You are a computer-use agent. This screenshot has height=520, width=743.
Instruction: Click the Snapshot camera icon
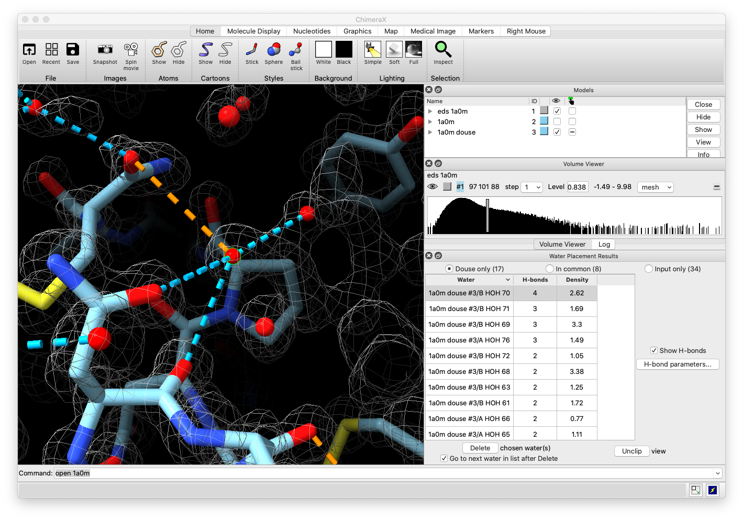pyautogui.click(x=105, y=50)
